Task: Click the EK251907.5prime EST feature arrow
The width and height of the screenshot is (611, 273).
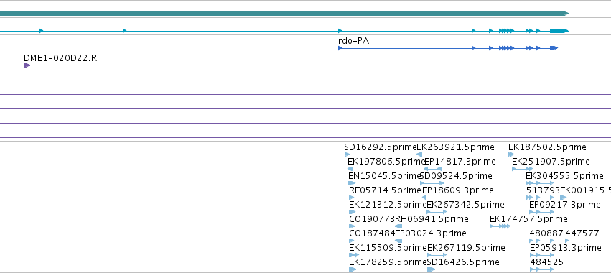Action: (522, 169)
